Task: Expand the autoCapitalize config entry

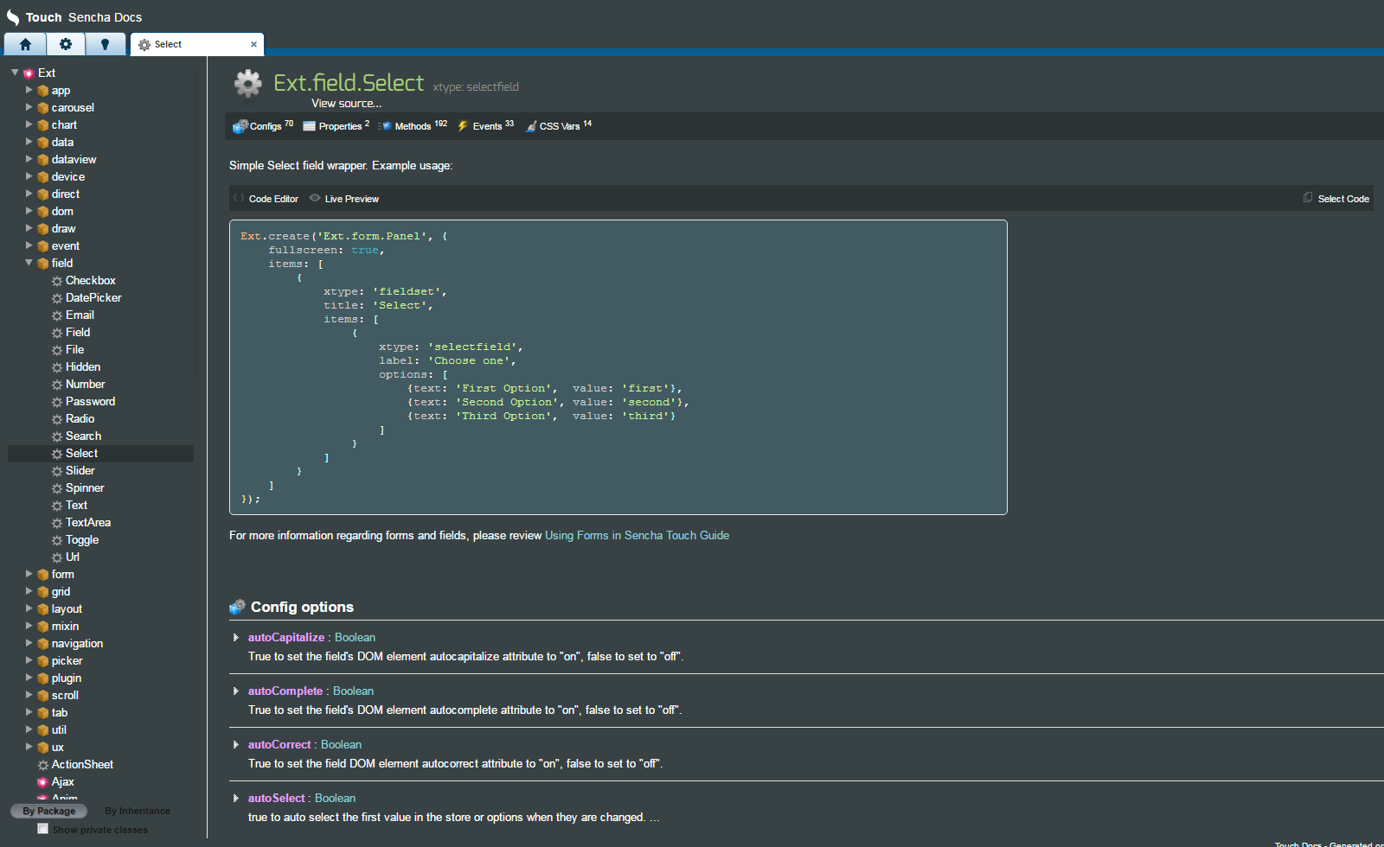Action: [235, 638]
